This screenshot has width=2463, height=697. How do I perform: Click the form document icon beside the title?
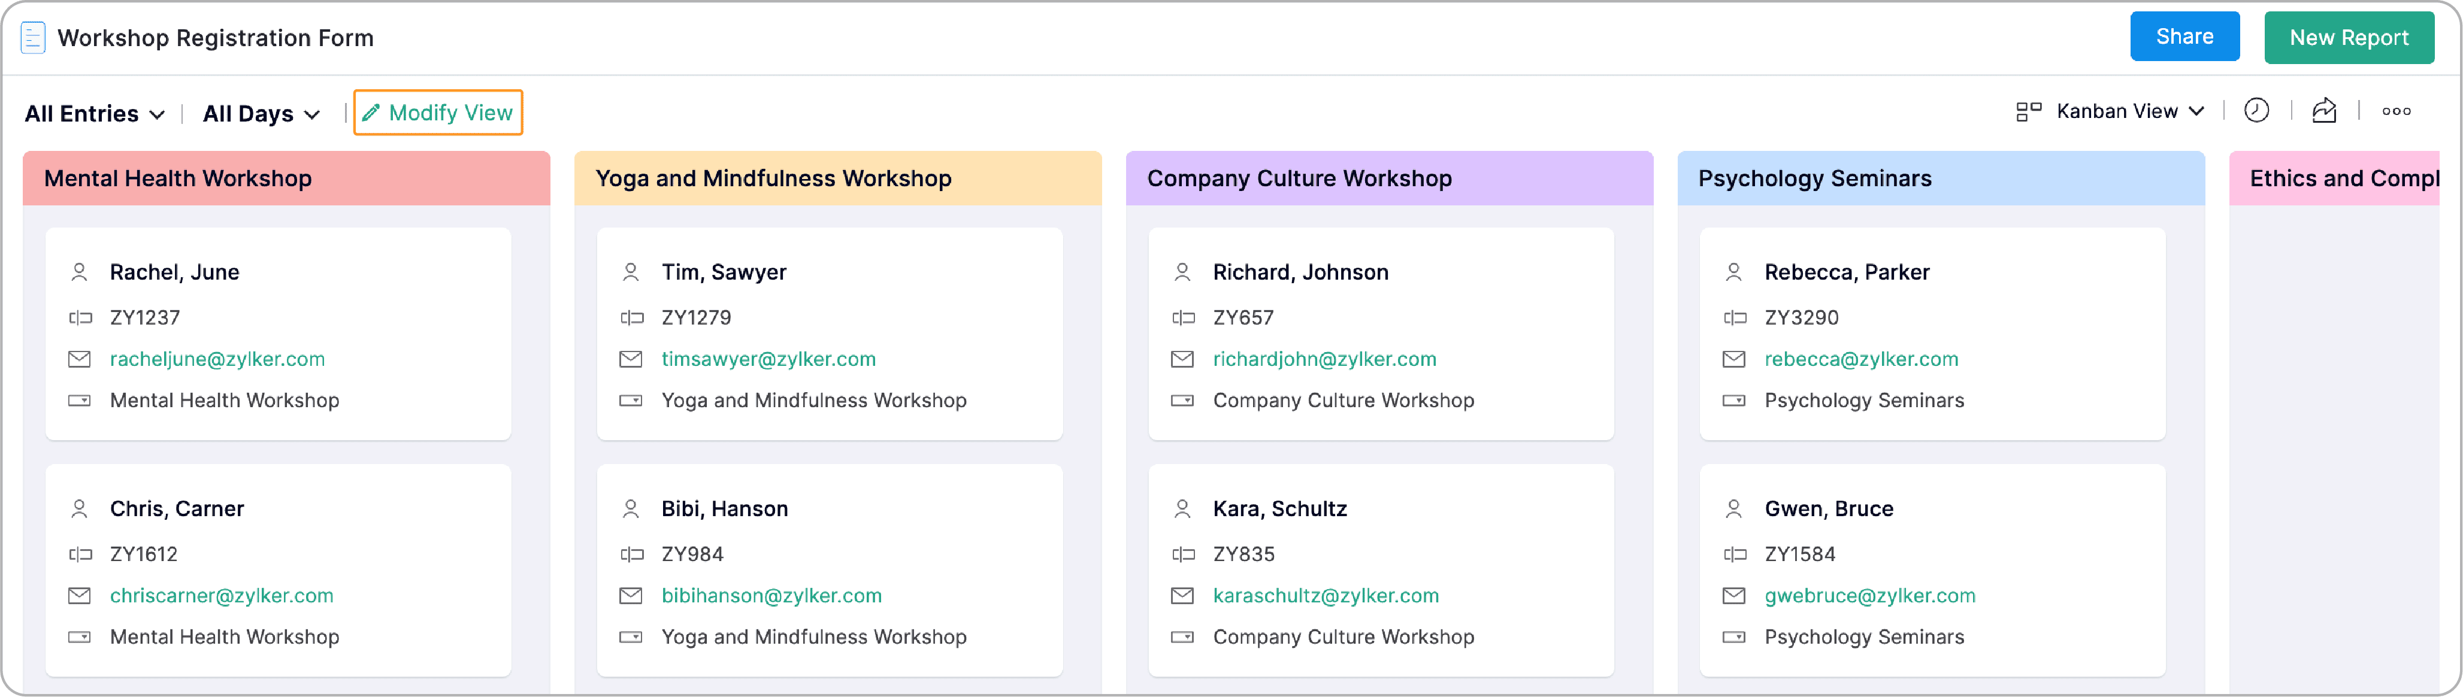32,38
